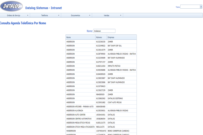This screenshot has width=203, height=135.
Task: Open the Telefonia menu
Action: click(45, 15)
